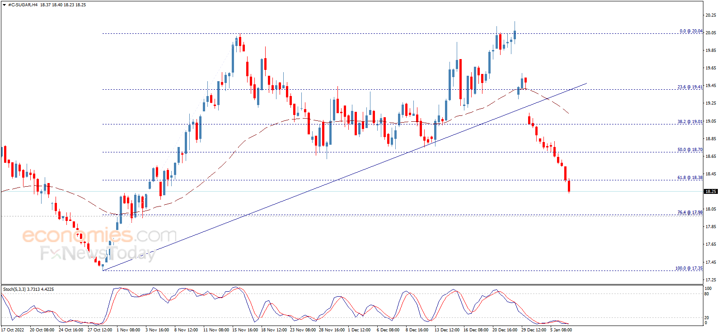Click the 5 Jan 08:00 time axis label

(x=561, y=330)
